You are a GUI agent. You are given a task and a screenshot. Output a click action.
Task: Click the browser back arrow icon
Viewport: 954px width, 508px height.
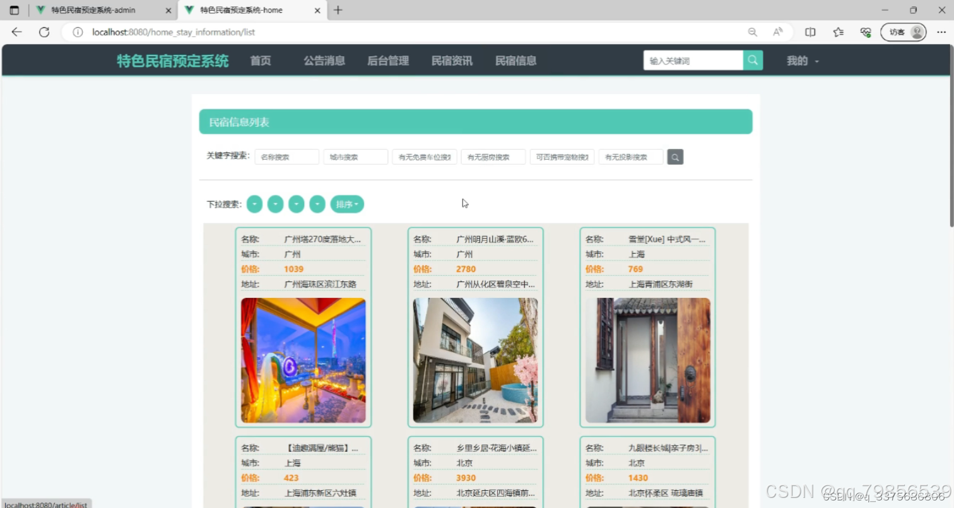[x=16, y=31]
